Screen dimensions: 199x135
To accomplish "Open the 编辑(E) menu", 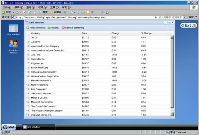I will pos(19,7).
